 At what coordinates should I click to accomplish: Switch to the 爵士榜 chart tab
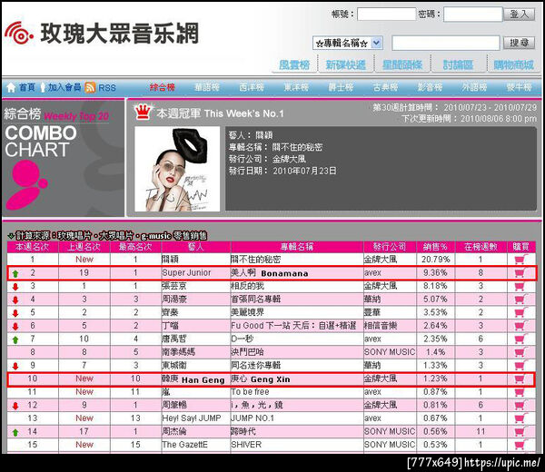(x=341, y=87)
